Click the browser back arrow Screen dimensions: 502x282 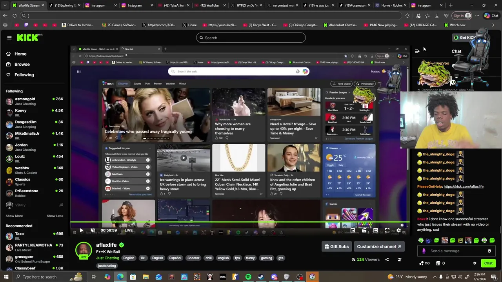click(5, 16)
